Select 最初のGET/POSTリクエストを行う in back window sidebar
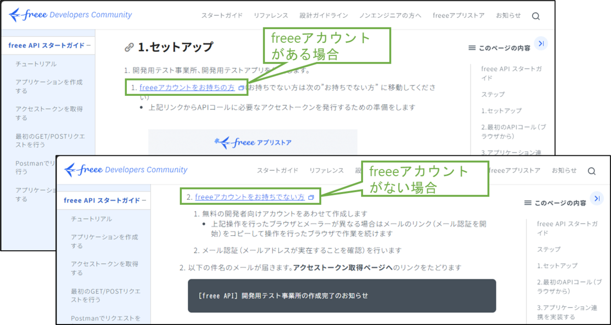This screenshot has height=325, width=611. pos(50,141)
